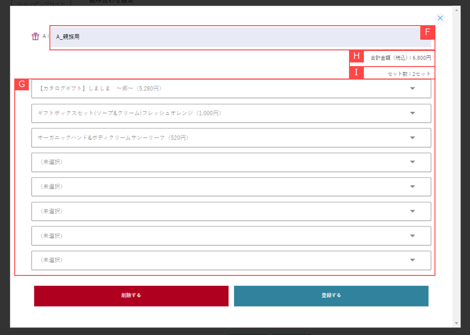Open the first (未選択) dropdown
Screen dimensions: 470x335
tap(231, 162)
